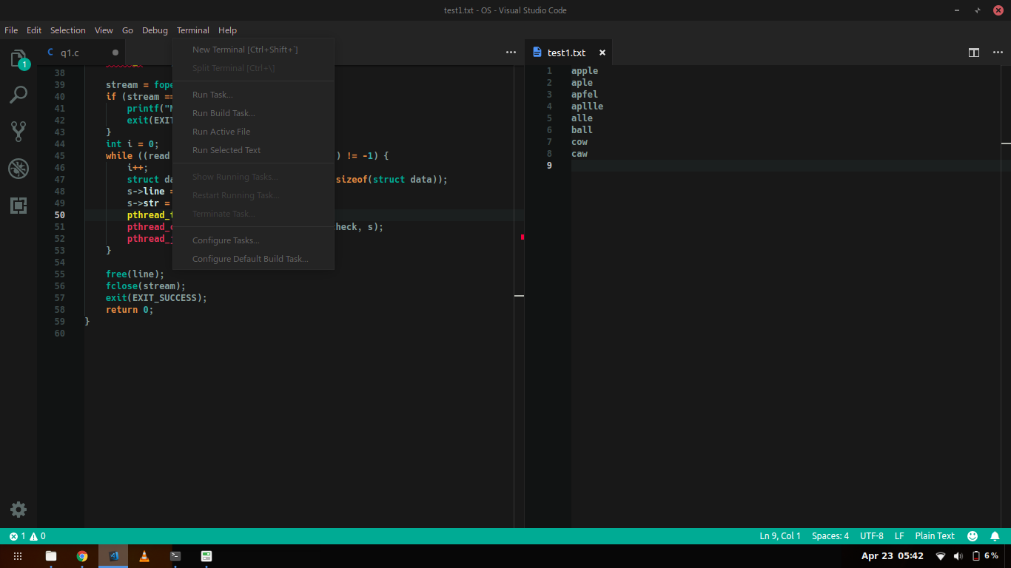
Task: Open more actions for q1.c editor group
Action: pos(511,53)
